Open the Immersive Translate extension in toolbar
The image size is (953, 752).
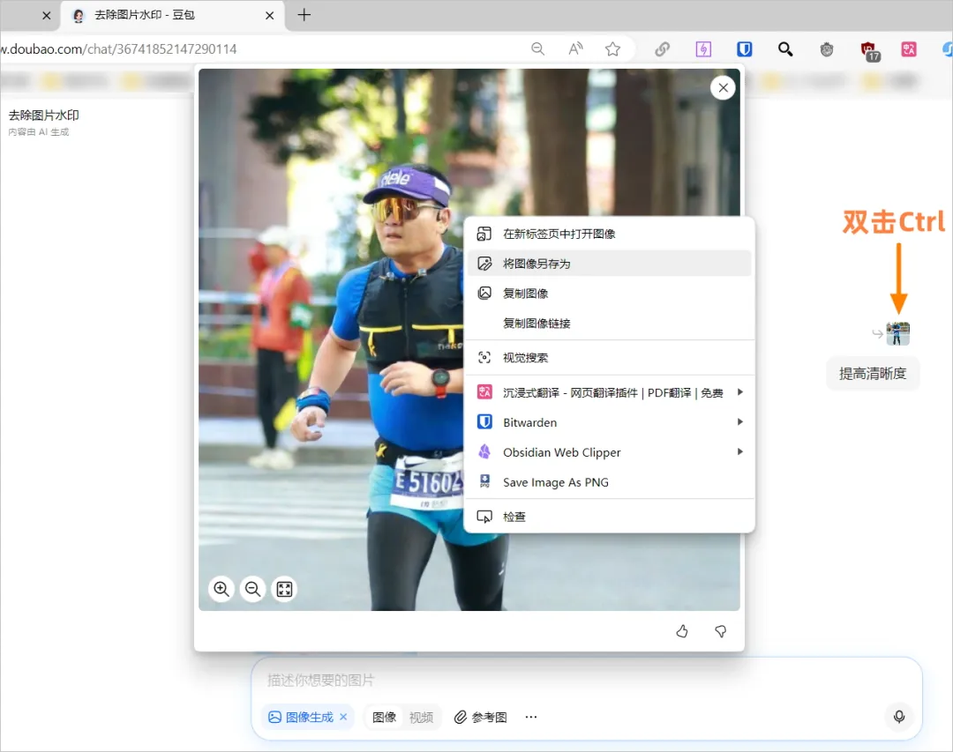(909, 49)
